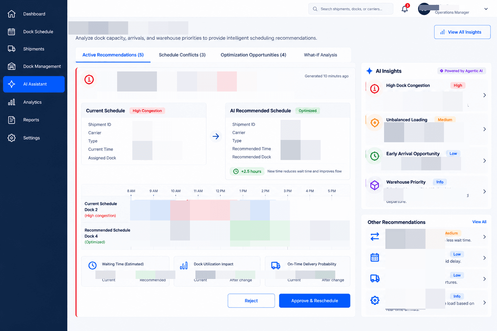Expand Warehouse Priority chevron

[484, 192]
